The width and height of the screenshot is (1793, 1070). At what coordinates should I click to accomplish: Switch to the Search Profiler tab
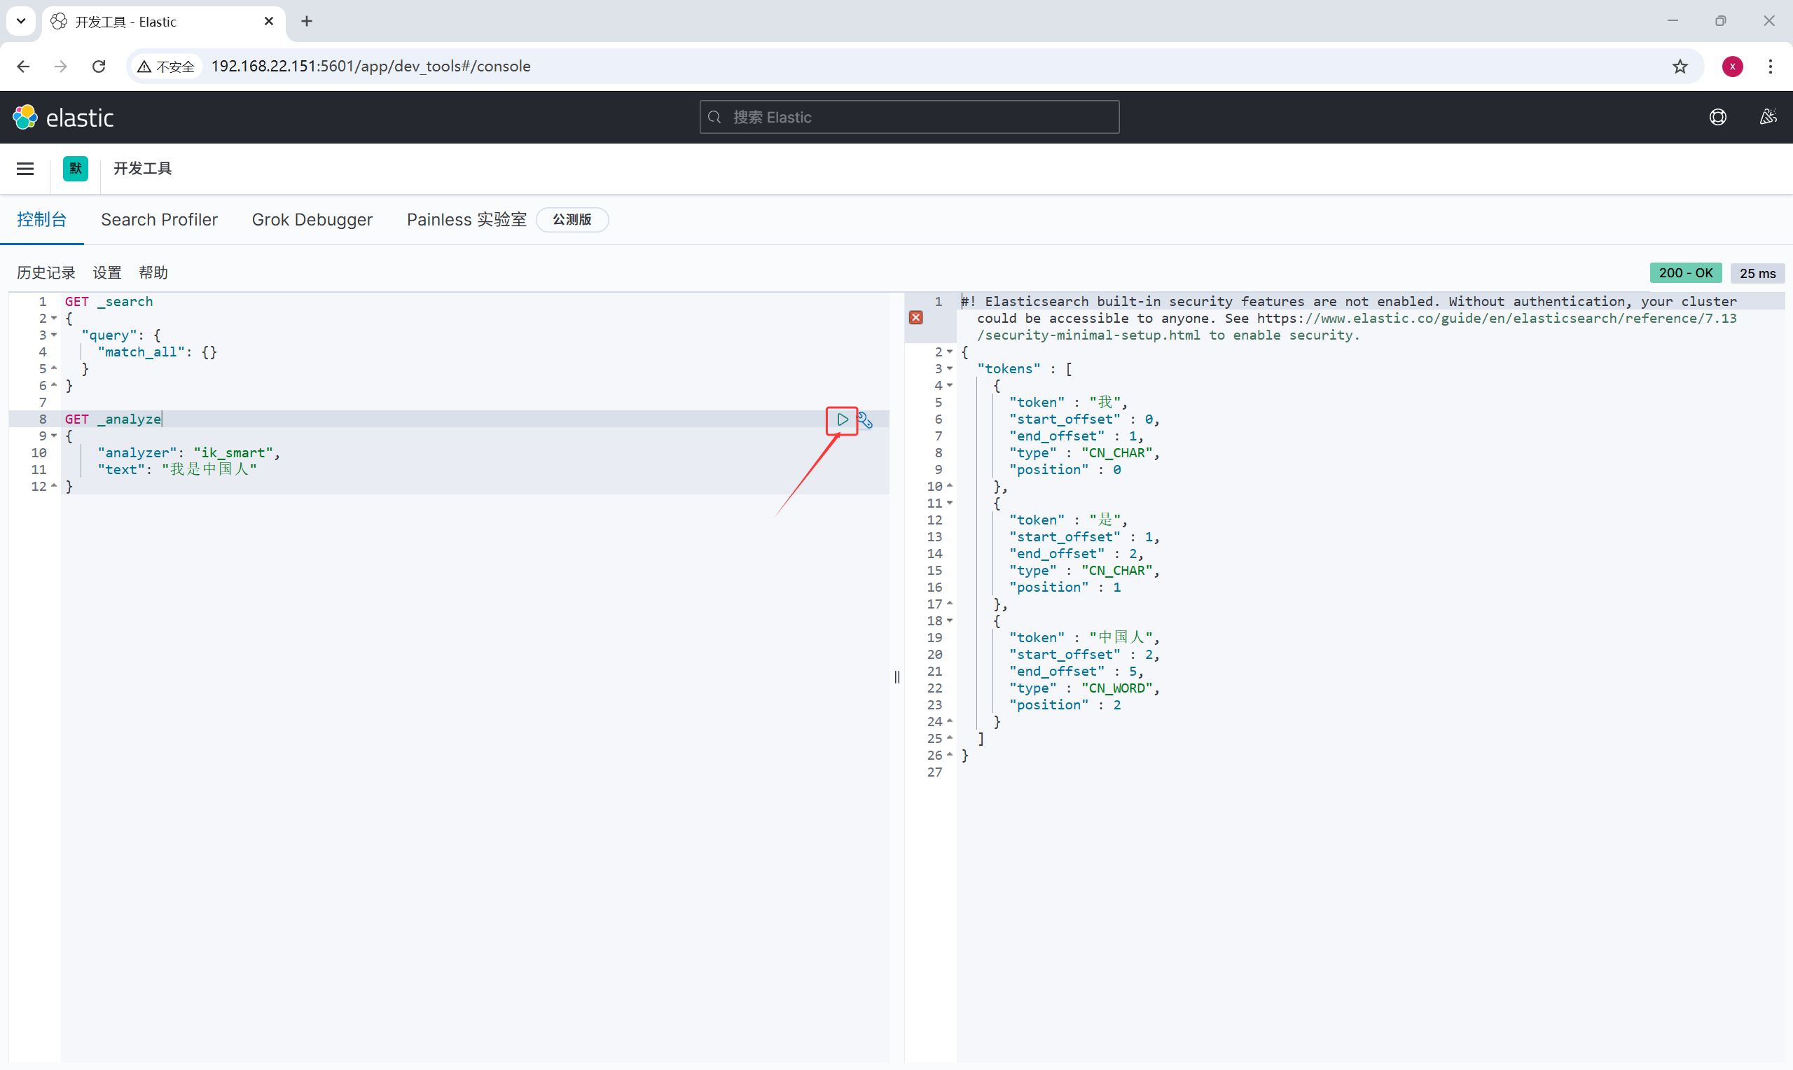tap(159, 220)
